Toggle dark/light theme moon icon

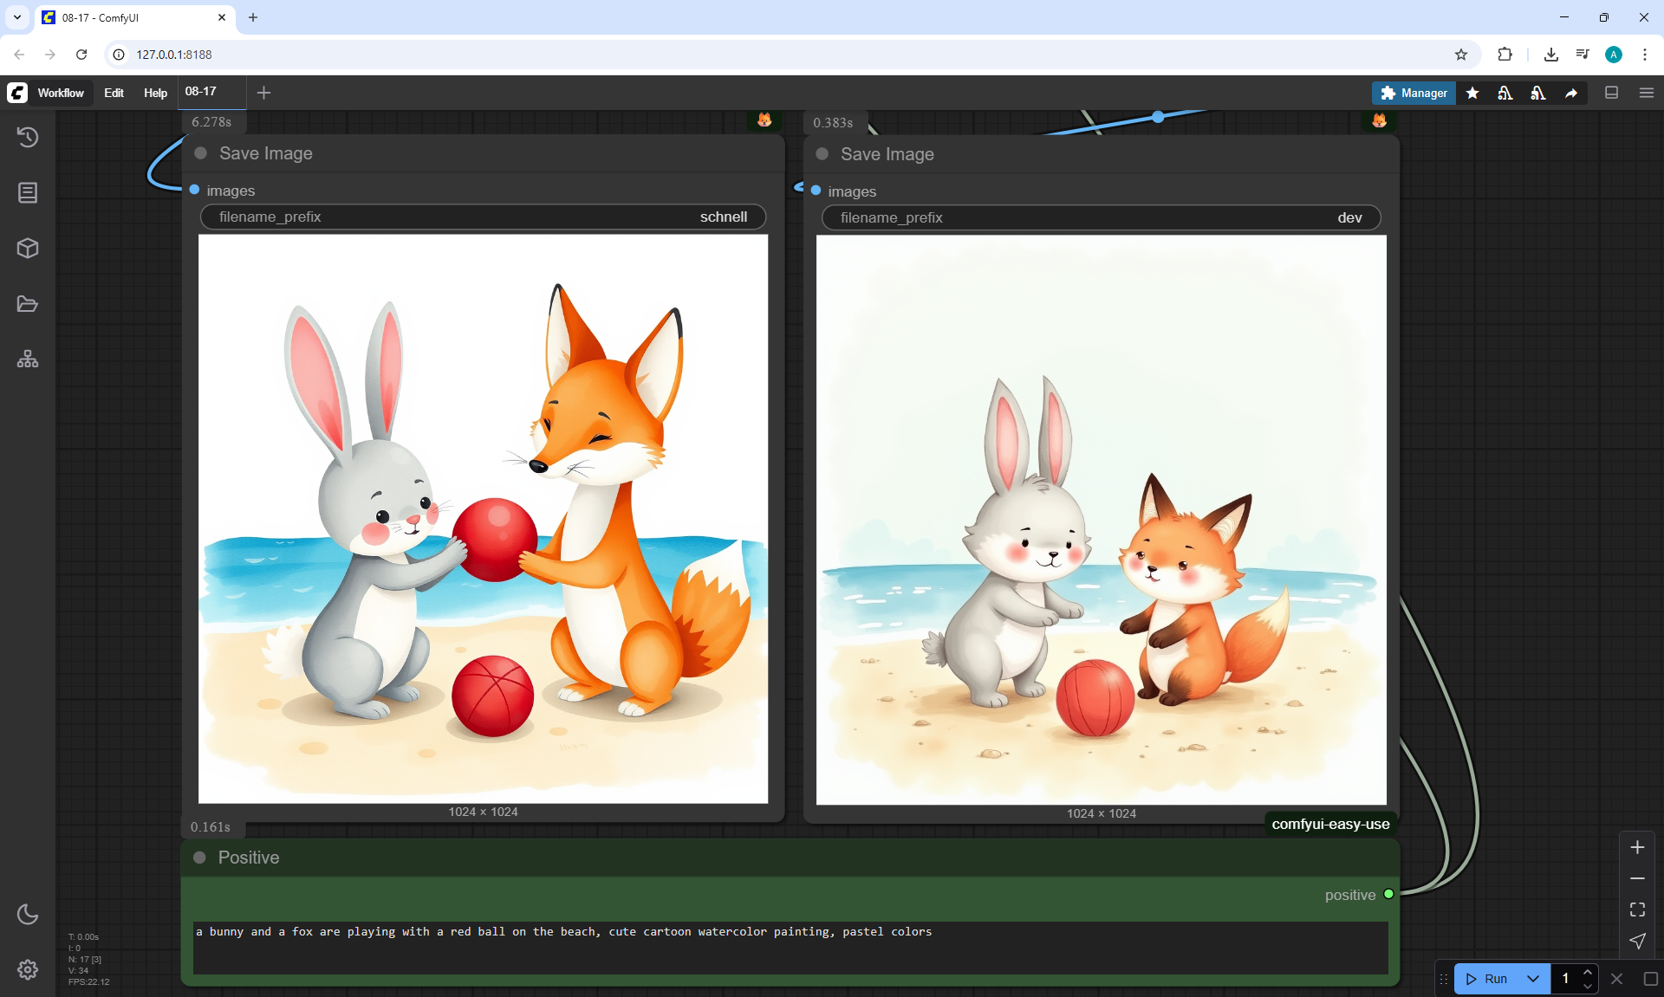(x=28, y=914)
